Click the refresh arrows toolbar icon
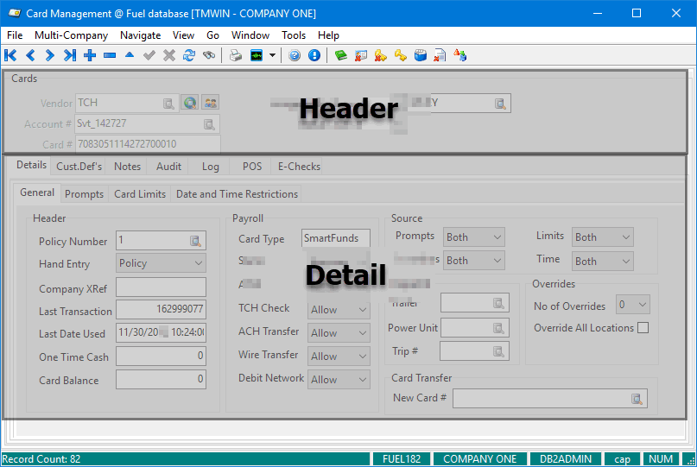 pyautogui.click(x=189, y=55)
